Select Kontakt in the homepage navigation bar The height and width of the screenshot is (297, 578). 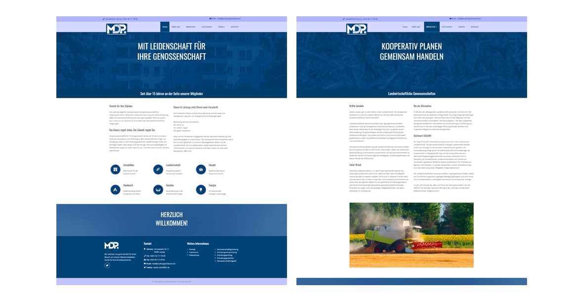[x=235, y=27]
